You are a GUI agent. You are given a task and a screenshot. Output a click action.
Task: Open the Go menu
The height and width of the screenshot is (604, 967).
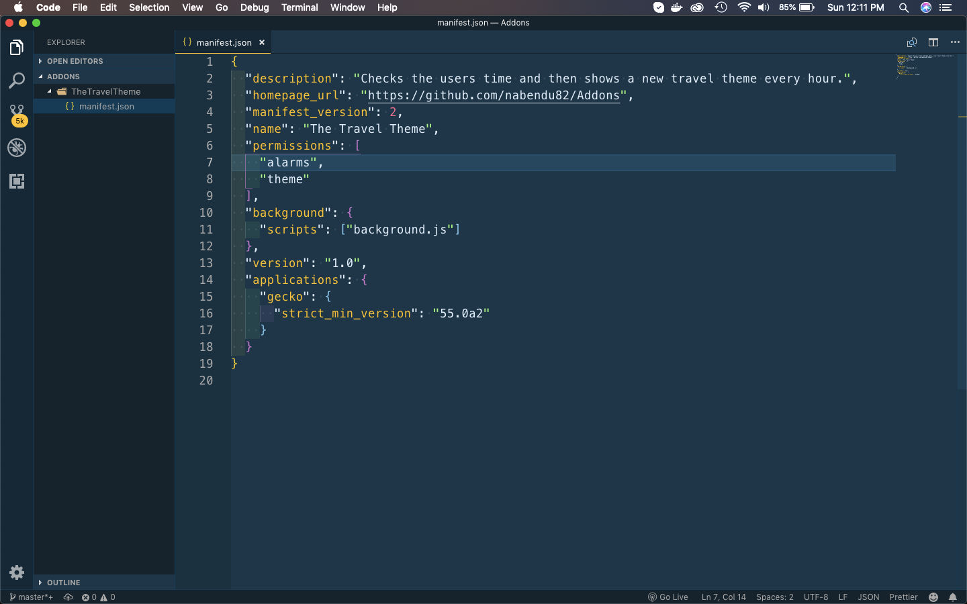click(x=222, y=7)
